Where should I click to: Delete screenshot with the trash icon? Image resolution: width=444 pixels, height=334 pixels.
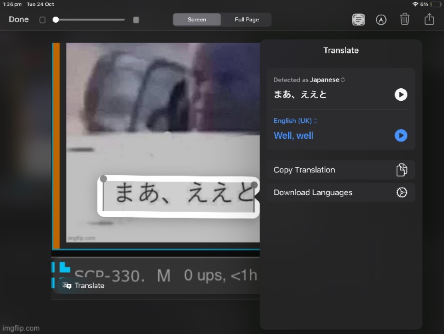pyautogui.click(x=405, y=19)
